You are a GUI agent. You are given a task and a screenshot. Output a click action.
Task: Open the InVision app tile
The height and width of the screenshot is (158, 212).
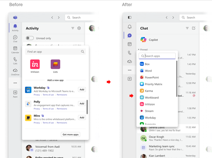[x=35, y=66]
